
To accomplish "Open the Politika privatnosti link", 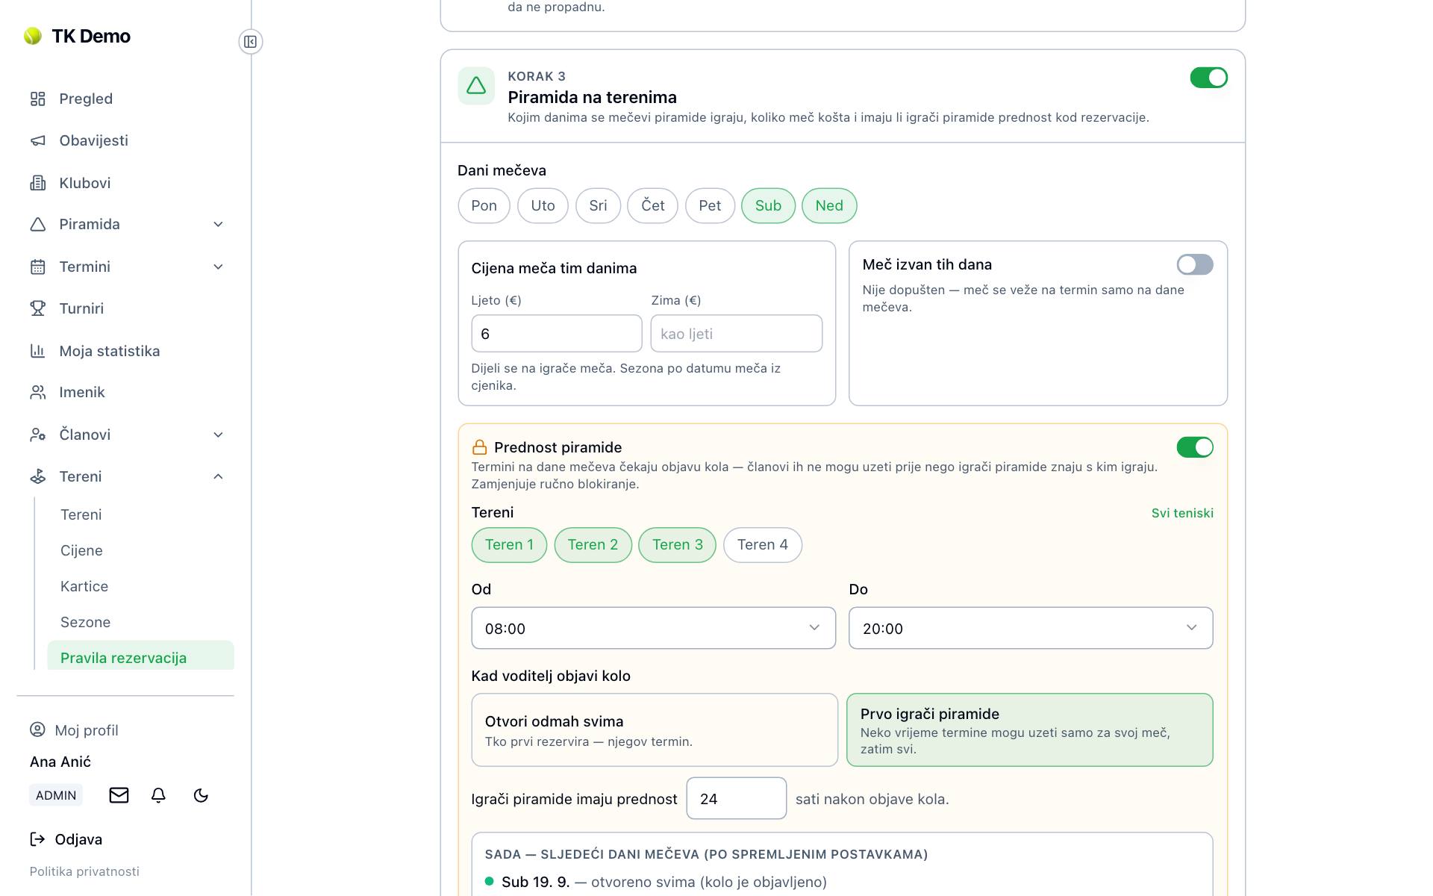I will point(84,871).
